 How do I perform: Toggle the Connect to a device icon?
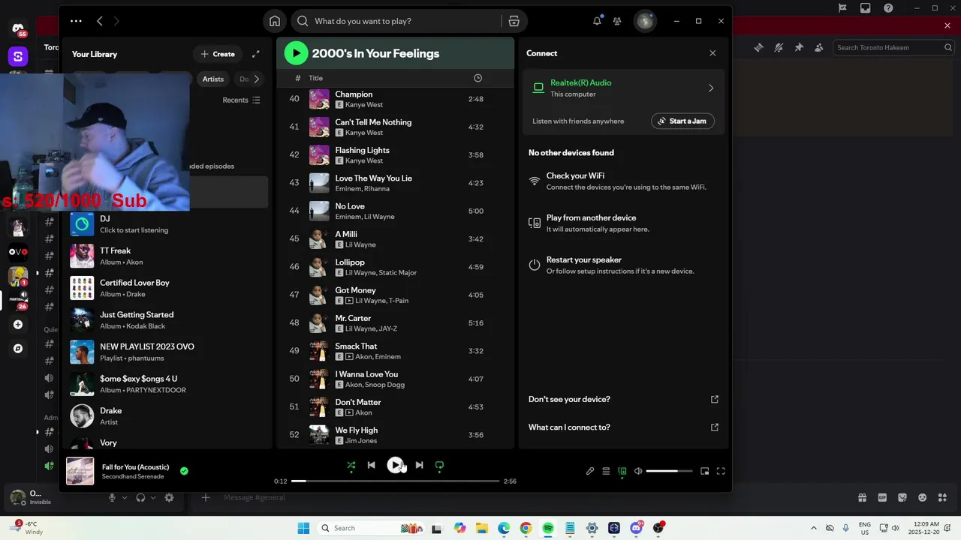(622, 471)
